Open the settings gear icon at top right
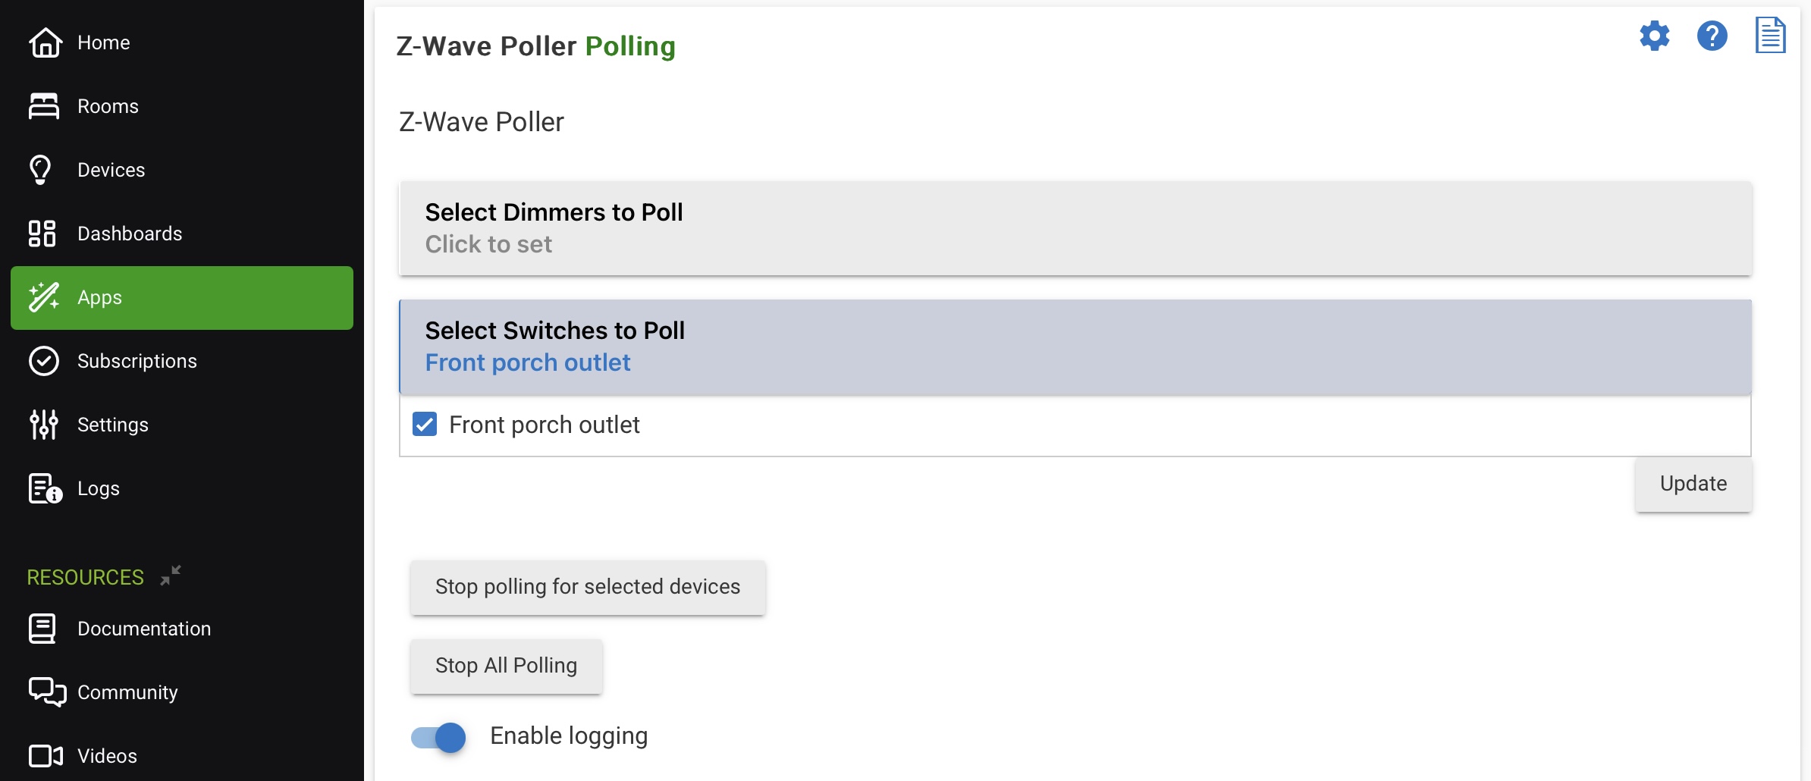The width and height of the screenshot is (1811, 781). tap(1654, 36)
